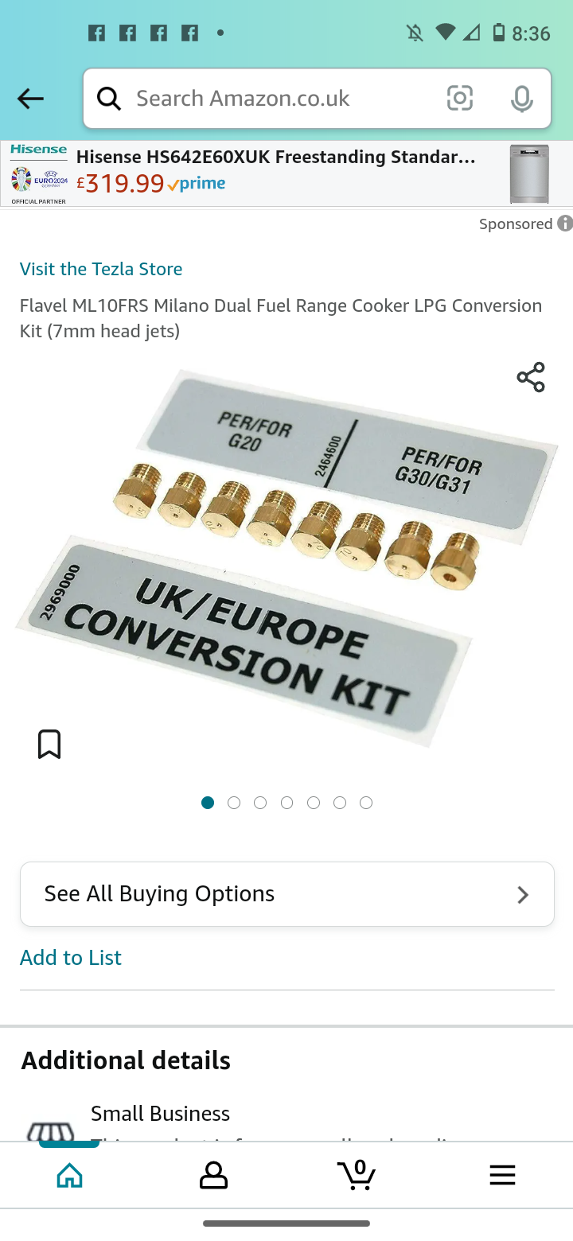Viewport: 573px width, 1241px height.
Task: Open the hamburger menu icon
Action: point(502,1175)
